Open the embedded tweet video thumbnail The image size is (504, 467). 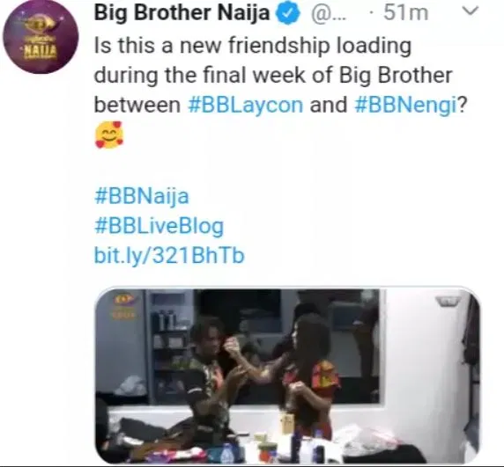pyautogui.click(x=287, y=376)
